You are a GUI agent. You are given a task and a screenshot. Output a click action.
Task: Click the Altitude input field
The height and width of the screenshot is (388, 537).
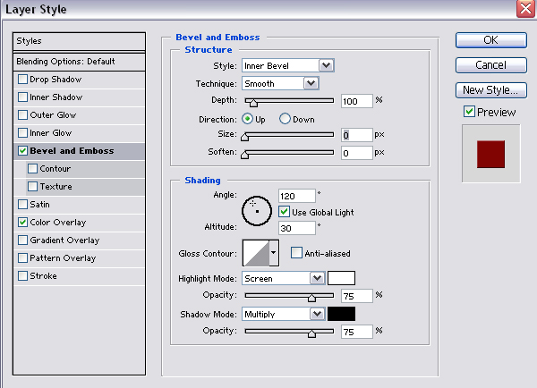[296, 228]
